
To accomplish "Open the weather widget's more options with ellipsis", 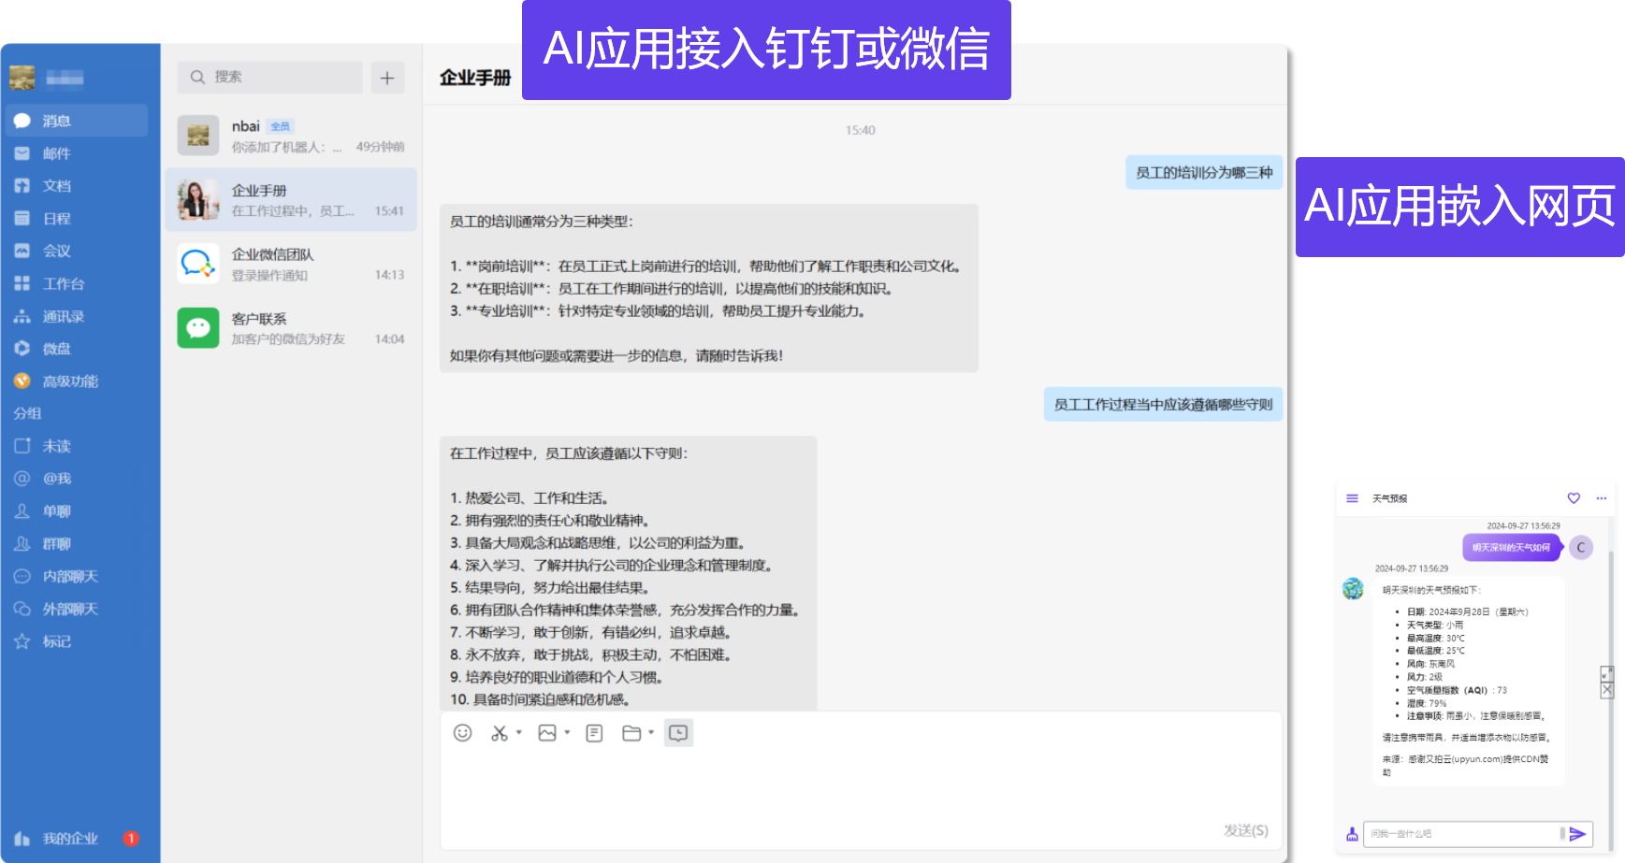I will click(x=1601, y=498).
